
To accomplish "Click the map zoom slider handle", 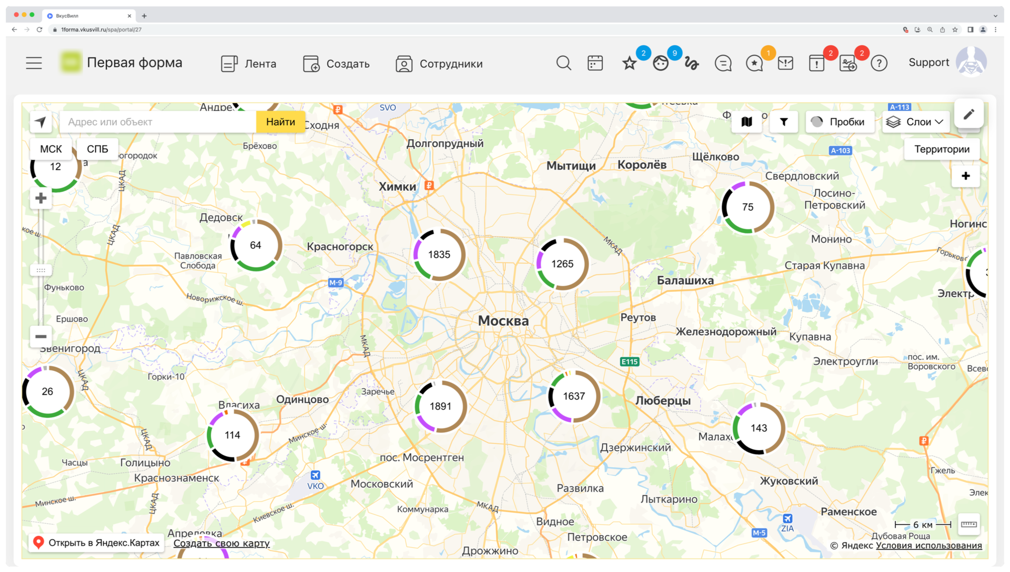I will (x=41, y=271).
